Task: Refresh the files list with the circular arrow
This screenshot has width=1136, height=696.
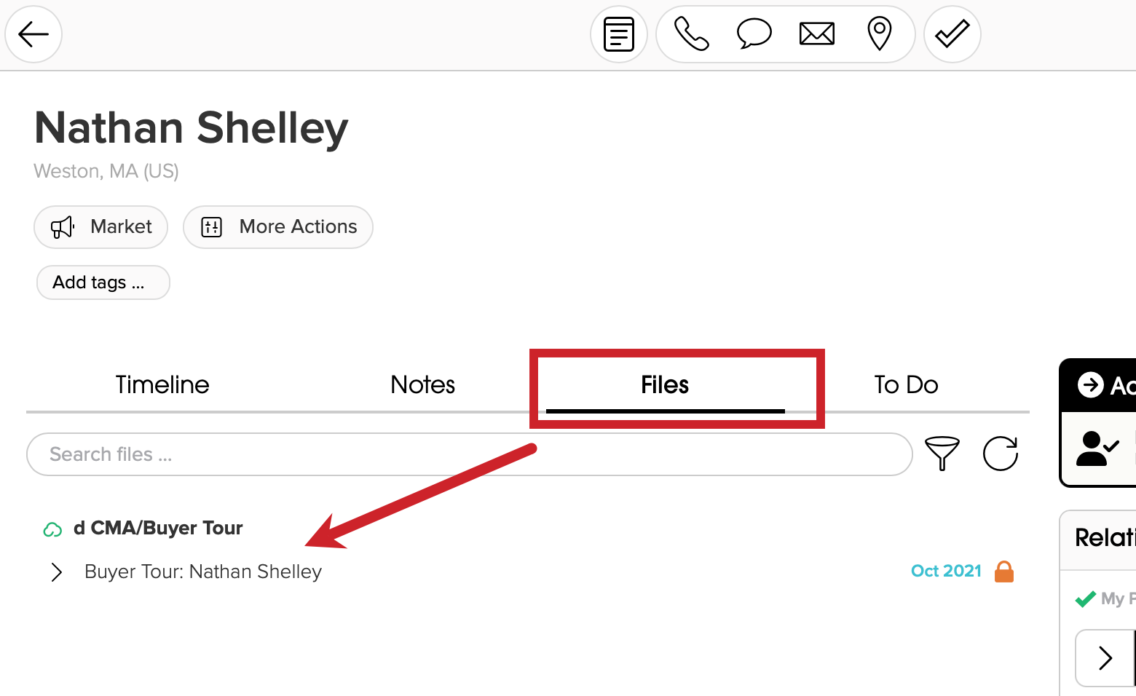Action: pyautogui.click(x=1001, y=454)
